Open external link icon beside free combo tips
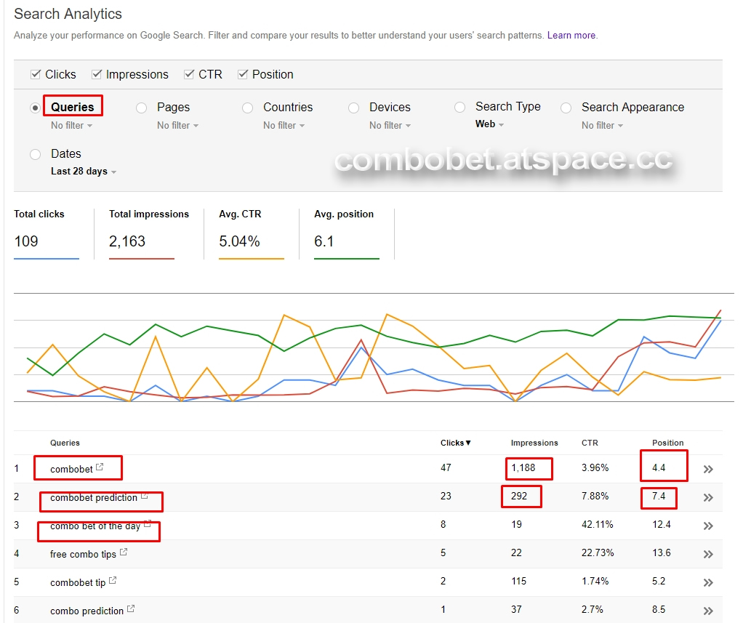 point(124,553)
